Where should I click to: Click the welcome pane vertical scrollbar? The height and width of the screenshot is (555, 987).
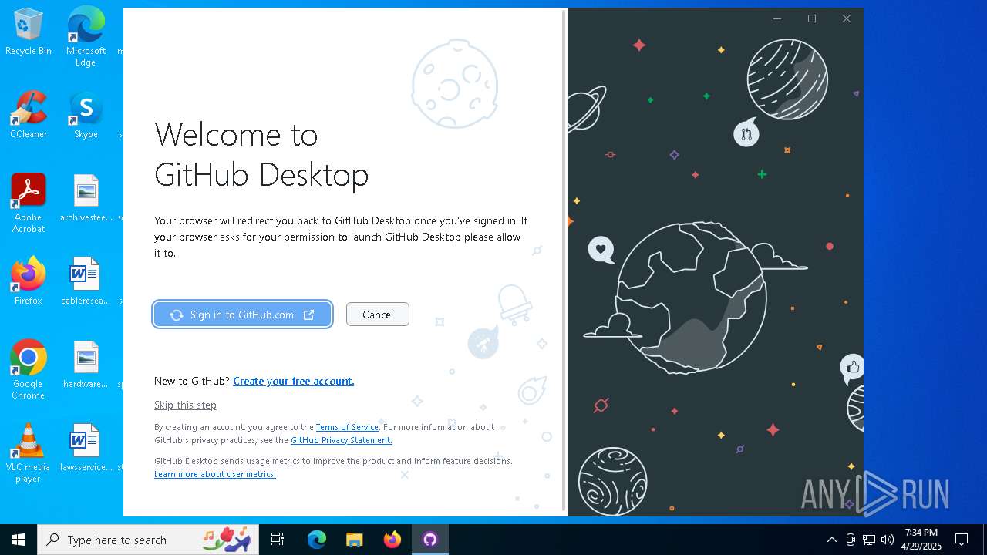point(564,261)
